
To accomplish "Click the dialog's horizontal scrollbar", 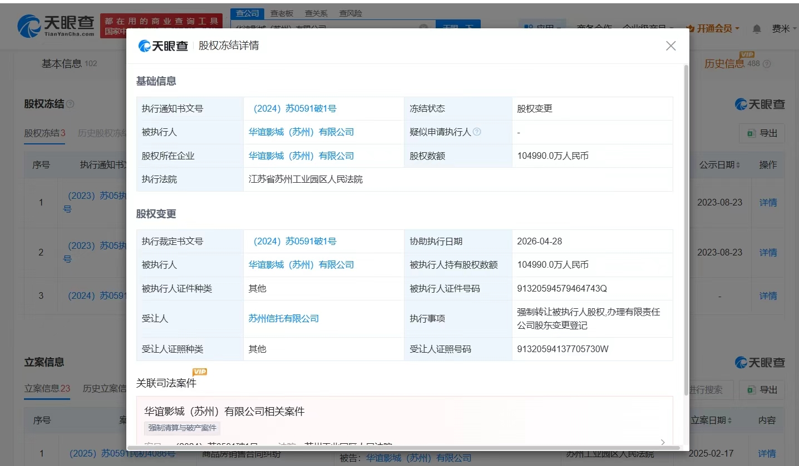I will (403, 447).
